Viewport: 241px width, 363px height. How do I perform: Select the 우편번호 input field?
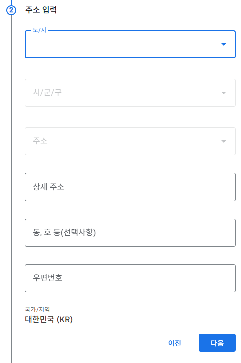[x=130, y=278]
